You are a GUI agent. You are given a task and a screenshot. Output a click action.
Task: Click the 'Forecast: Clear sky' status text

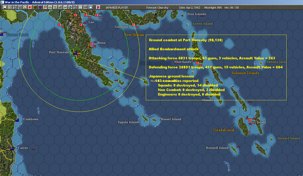[157, 8]
